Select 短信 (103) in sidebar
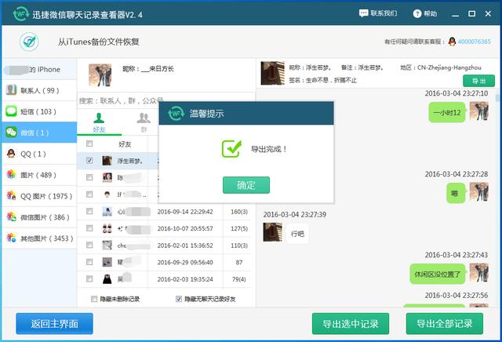 pyautogui.click(x=39, y=111)
